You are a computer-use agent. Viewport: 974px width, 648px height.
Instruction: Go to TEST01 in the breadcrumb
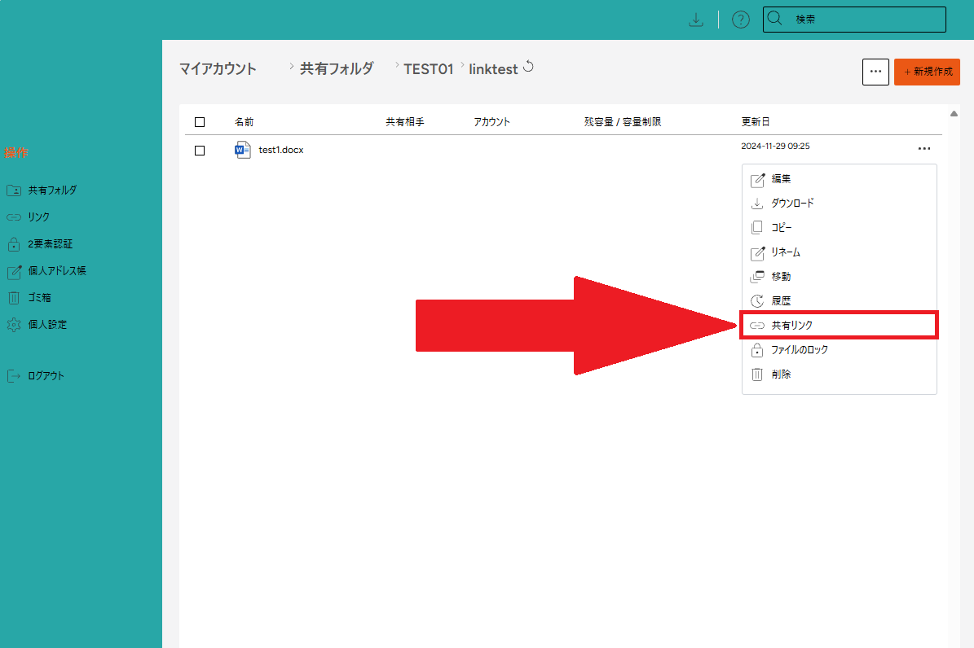click(428, 69)
